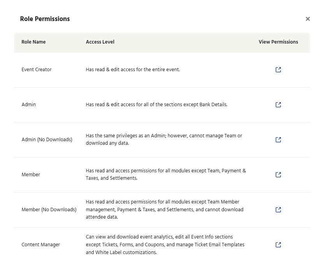324x277 pixels.
Task: Open Event Creator permissions link icon
Action: (x=278, y=70)
